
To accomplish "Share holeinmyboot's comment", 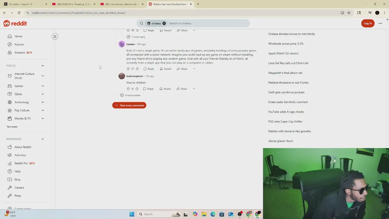I will [181, 89].
